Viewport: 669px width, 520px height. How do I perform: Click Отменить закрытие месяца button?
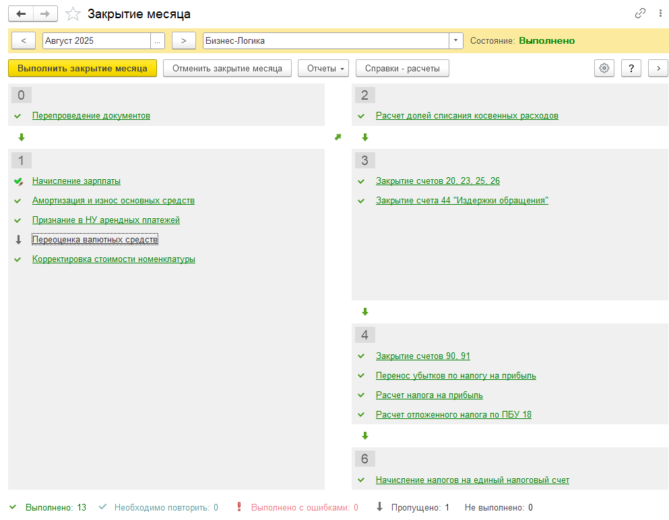pyautogui.click(x=228, y=68)
